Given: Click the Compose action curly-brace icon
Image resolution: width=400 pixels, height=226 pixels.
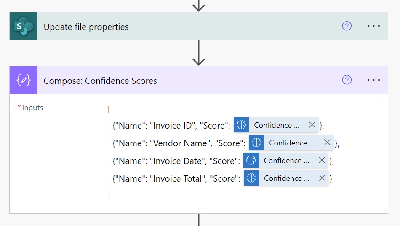Looking at the screenshot, I should (x=24, y=80).
